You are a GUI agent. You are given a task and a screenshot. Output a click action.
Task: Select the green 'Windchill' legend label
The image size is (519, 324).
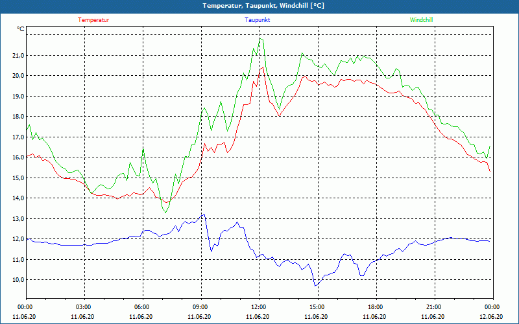coord(421,20)
